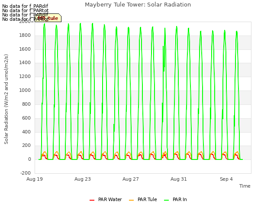The image size is (277, 208).
Task: Click the orange PAR Tule legend swatch
Action: click(131, 200)
